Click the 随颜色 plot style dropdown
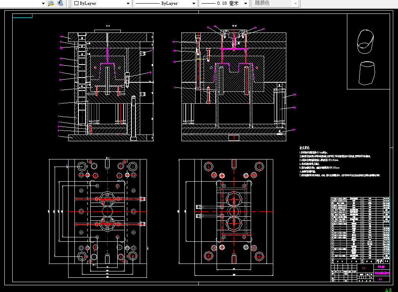The width and height of the screenshot is (398, 292). [276, 3]
